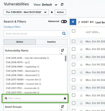Open the Configure filters link
105x111 pixels.
[x=12, y=27]
